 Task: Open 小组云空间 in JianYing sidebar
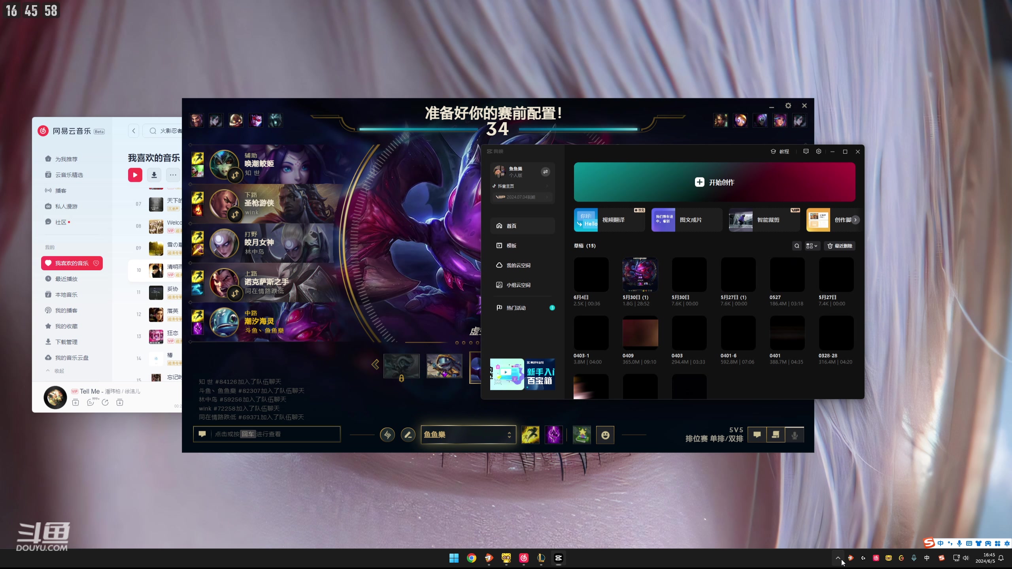pyautogui.click(x=523, y=285)
